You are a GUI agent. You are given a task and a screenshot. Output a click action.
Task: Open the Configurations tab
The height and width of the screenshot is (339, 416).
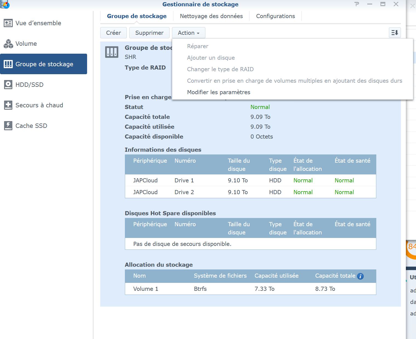[x=275, y=16]
